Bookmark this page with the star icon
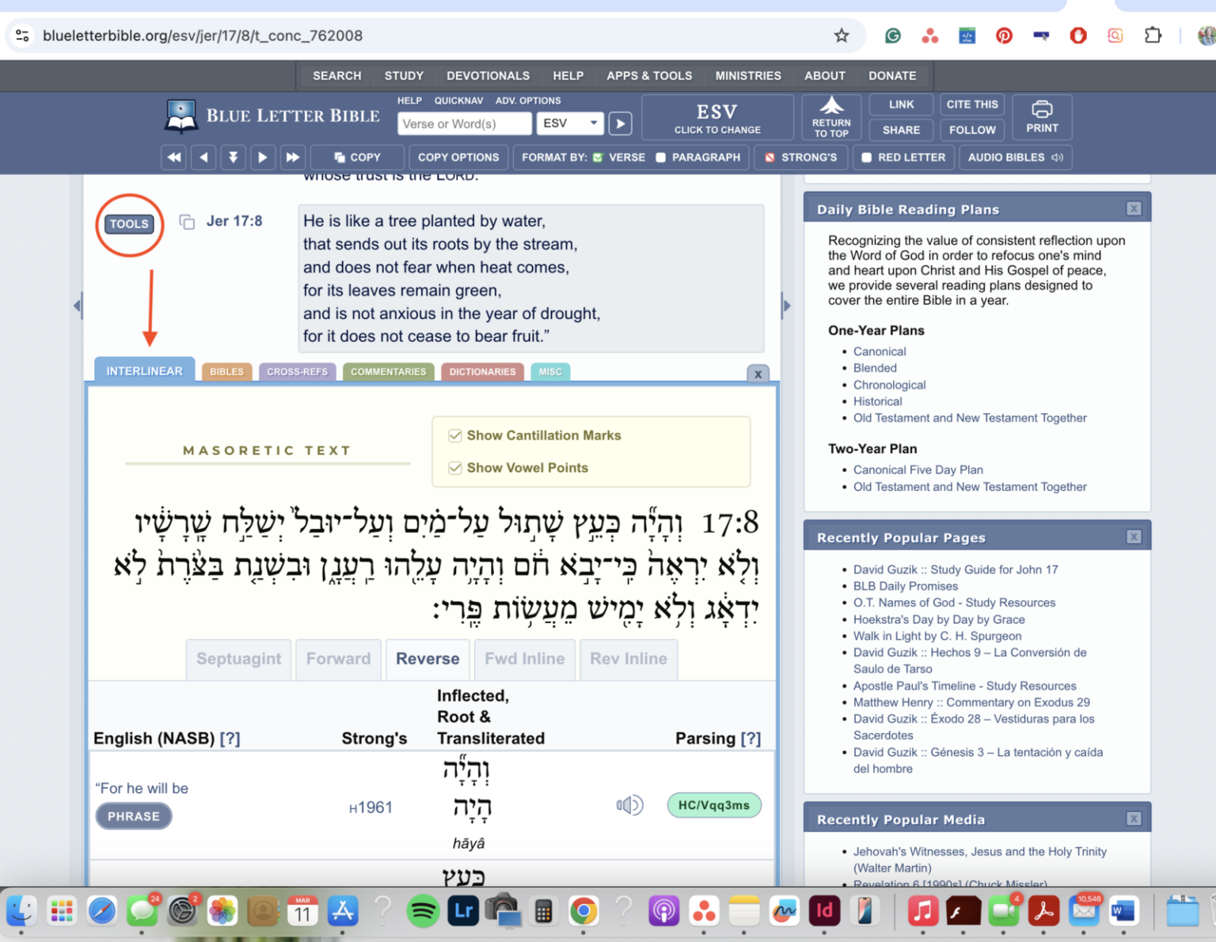 [x=842, y=36]
